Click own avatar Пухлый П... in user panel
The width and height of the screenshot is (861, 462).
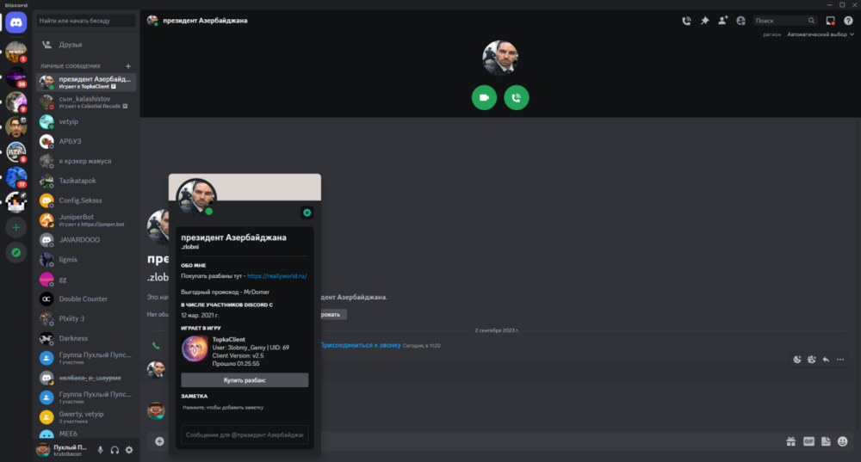pos(43,450)
